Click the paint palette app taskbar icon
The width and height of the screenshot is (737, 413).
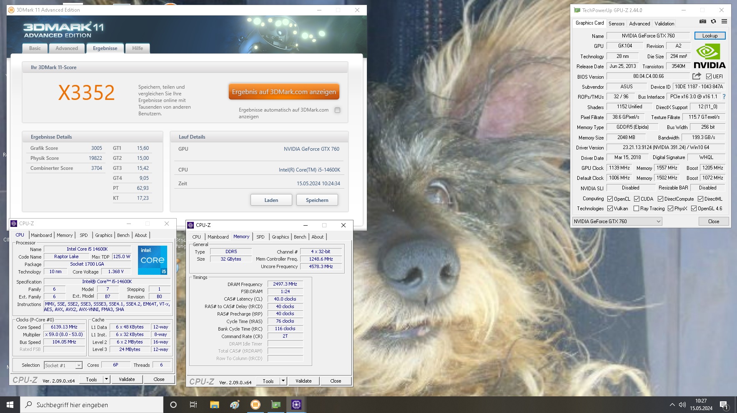click(x=235, y=405)
